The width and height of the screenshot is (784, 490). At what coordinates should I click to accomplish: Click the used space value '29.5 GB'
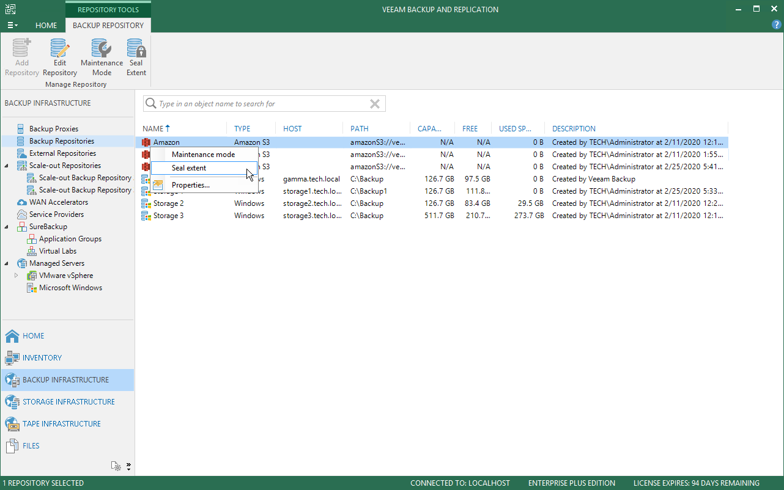point(530,203)
